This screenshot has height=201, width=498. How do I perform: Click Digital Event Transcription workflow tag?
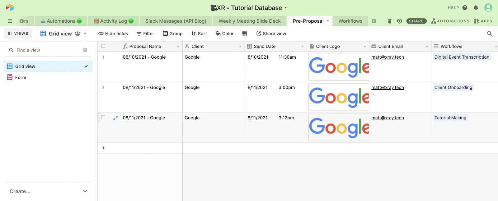462,57
